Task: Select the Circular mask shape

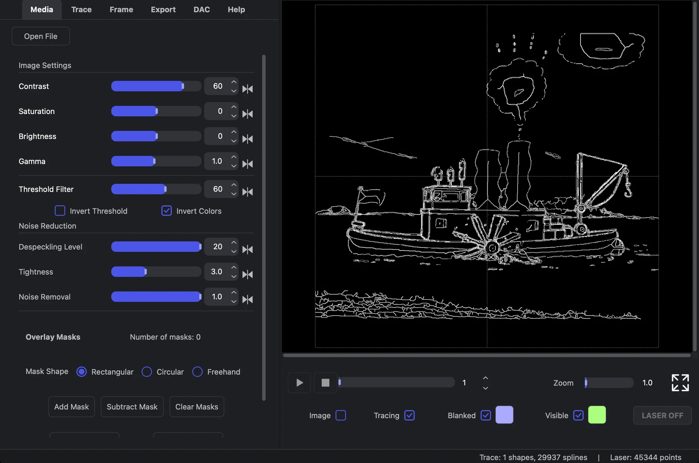Action: [x=147, y=371]
